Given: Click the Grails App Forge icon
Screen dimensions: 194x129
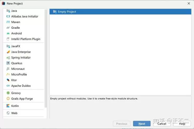Looking at the screenshot, I should pos(8,99).
